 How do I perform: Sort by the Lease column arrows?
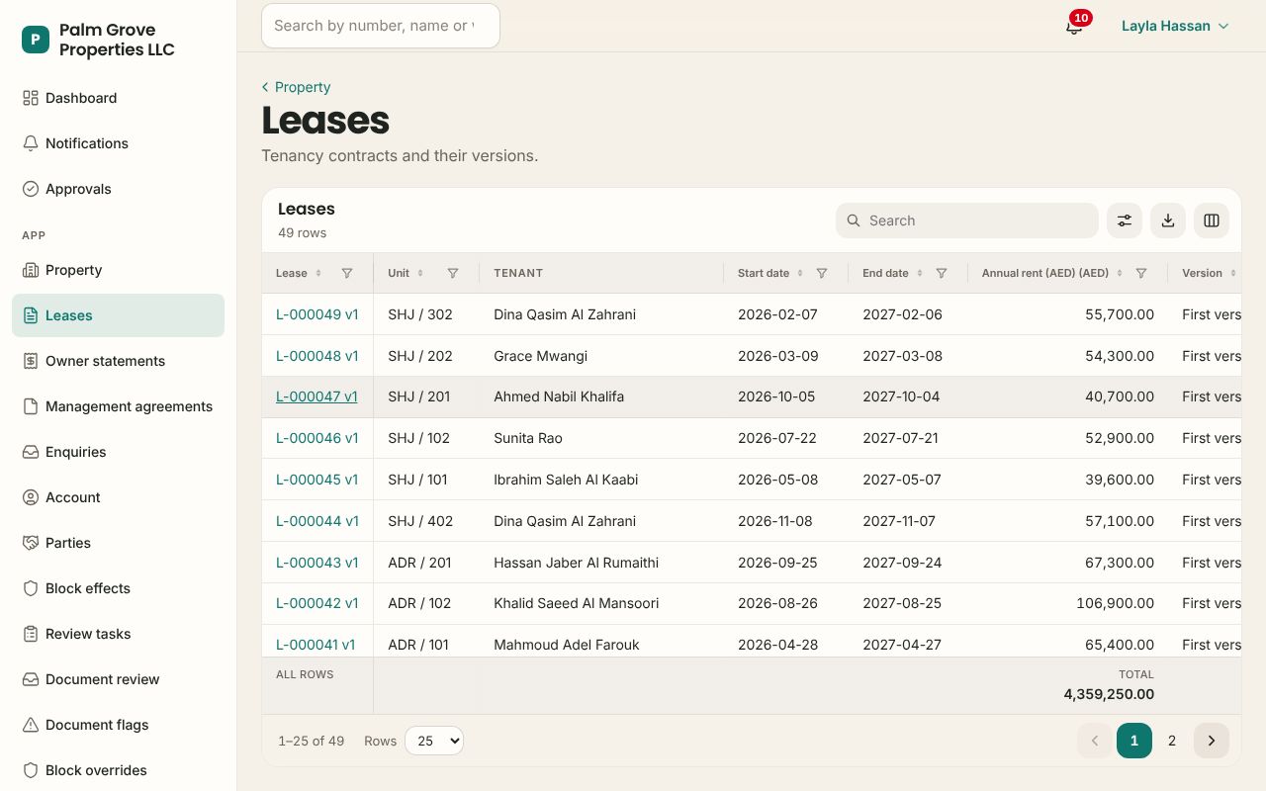(318, 273)
